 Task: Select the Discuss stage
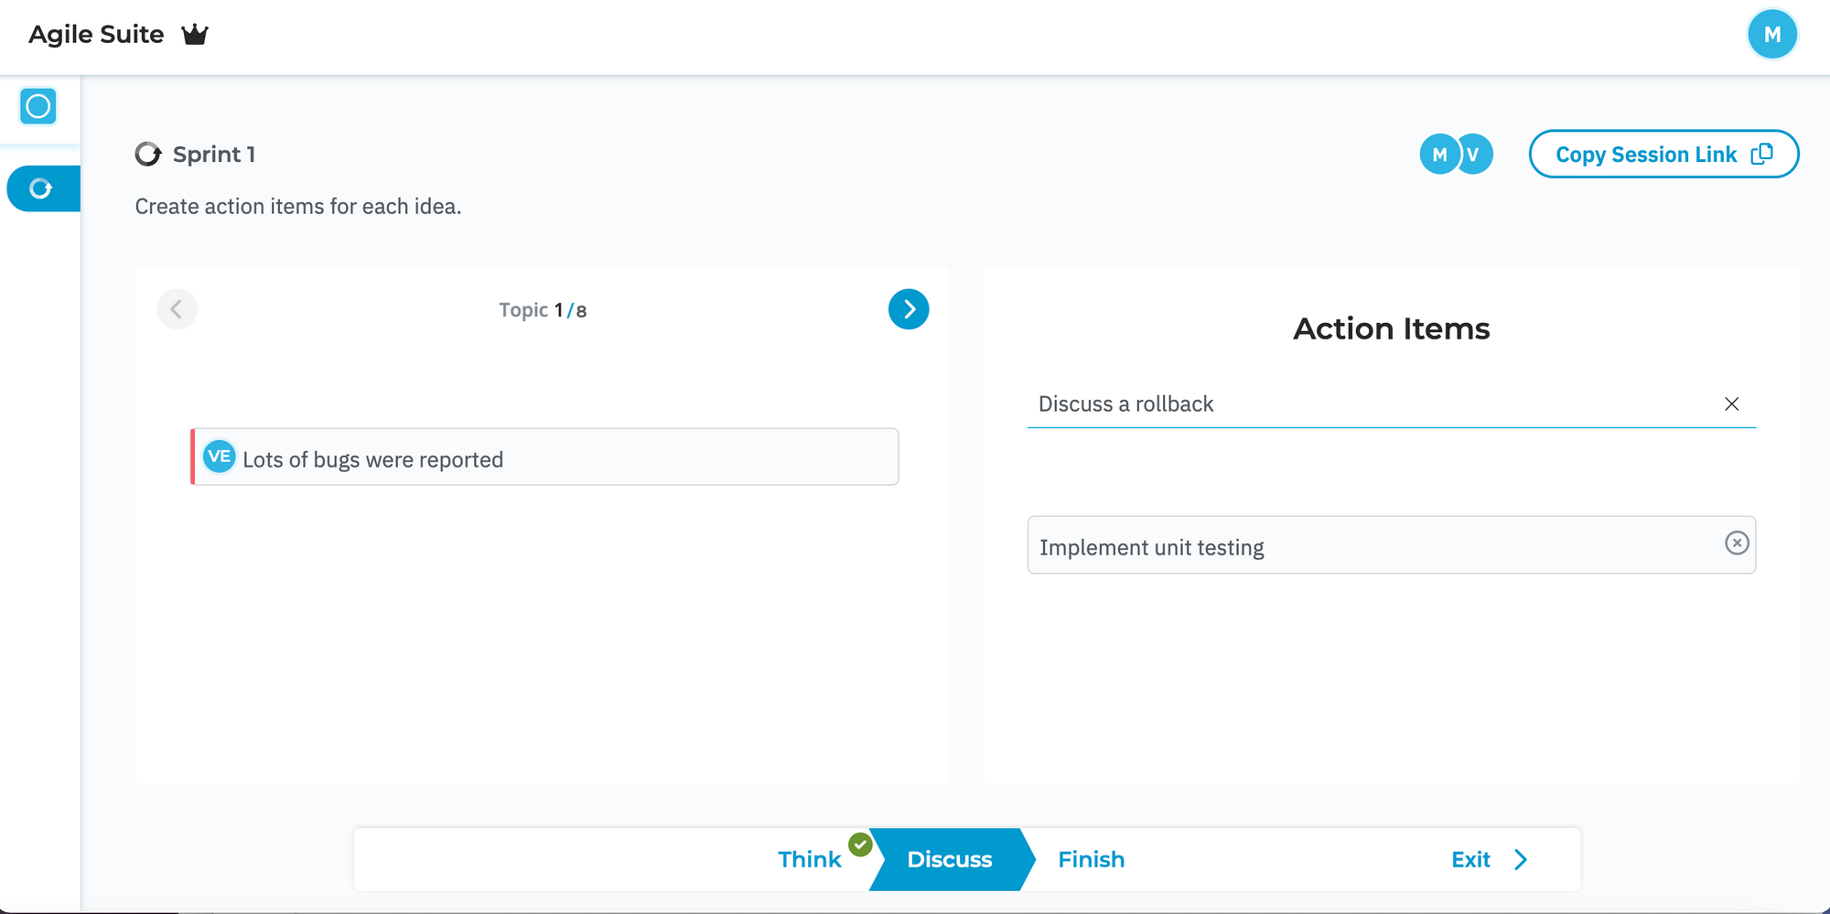point(950,859)
